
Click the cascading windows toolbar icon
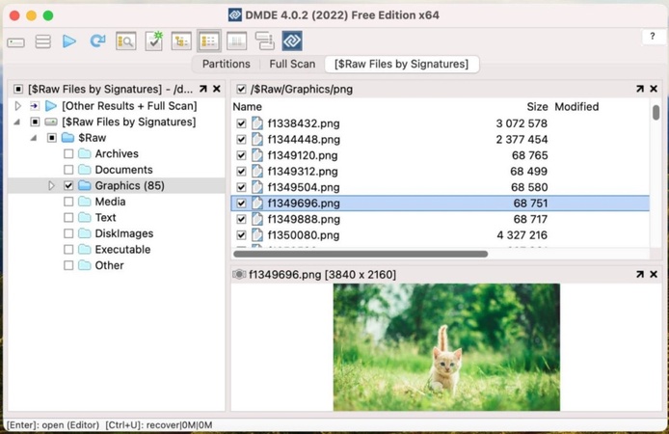click(x=264, y=41)
